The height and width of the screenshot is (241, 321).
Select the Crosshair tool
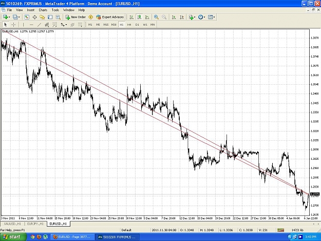[x=13, y=25]
